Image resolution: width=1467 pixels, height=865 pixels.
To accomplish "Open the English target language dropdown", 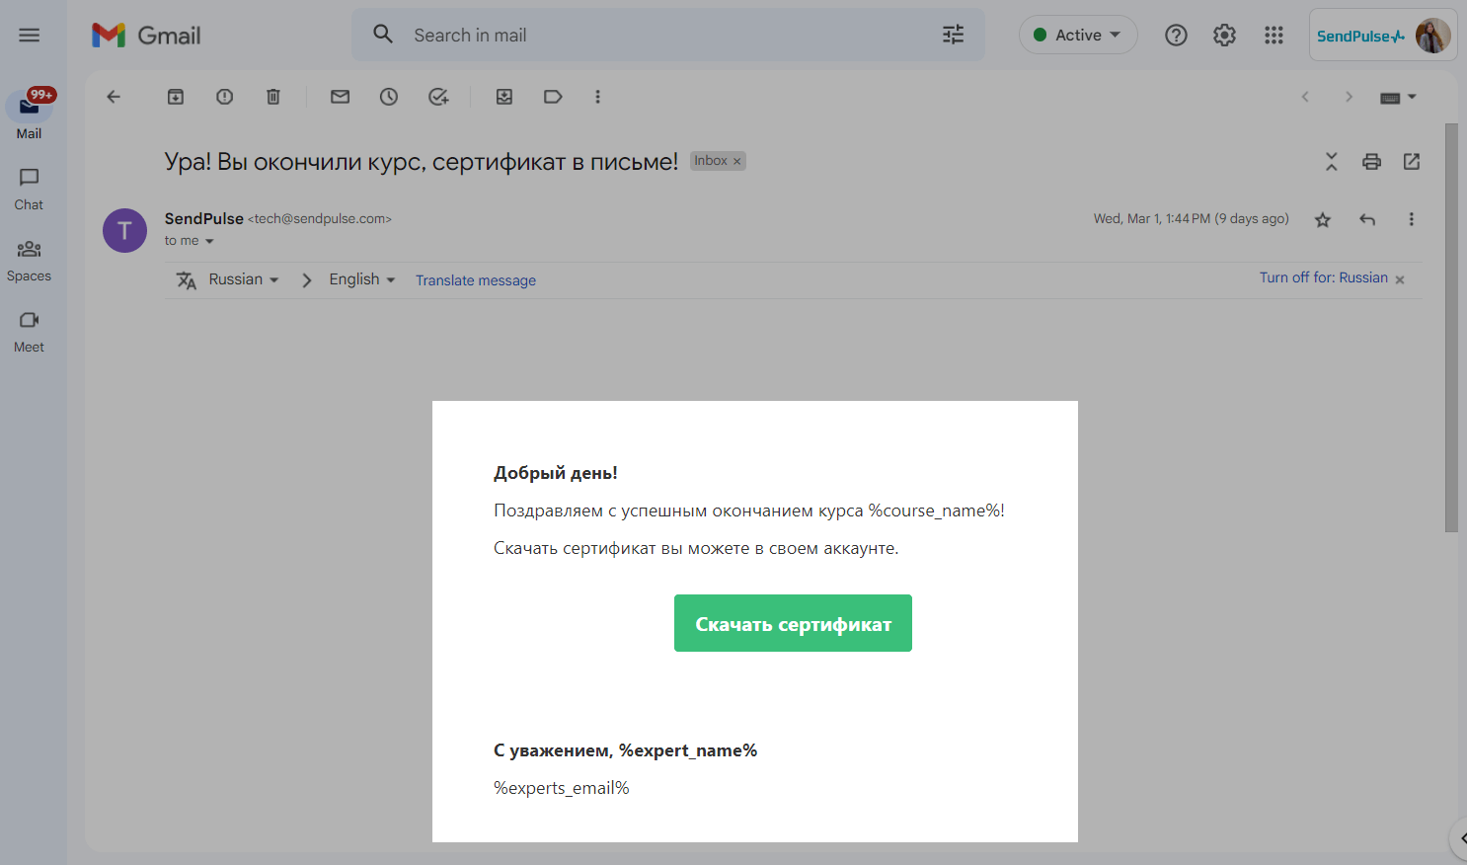I will (x=361, y=280).
